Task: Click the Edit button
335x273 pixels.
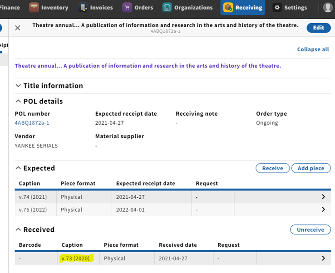Action: pos(319,28)
